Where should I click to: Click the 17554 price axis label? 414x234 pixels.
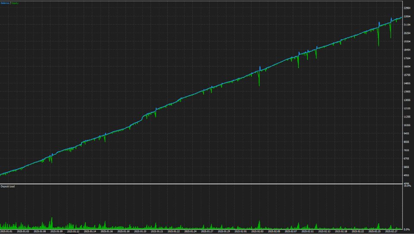pyautogui.click(x=407, y=58)
